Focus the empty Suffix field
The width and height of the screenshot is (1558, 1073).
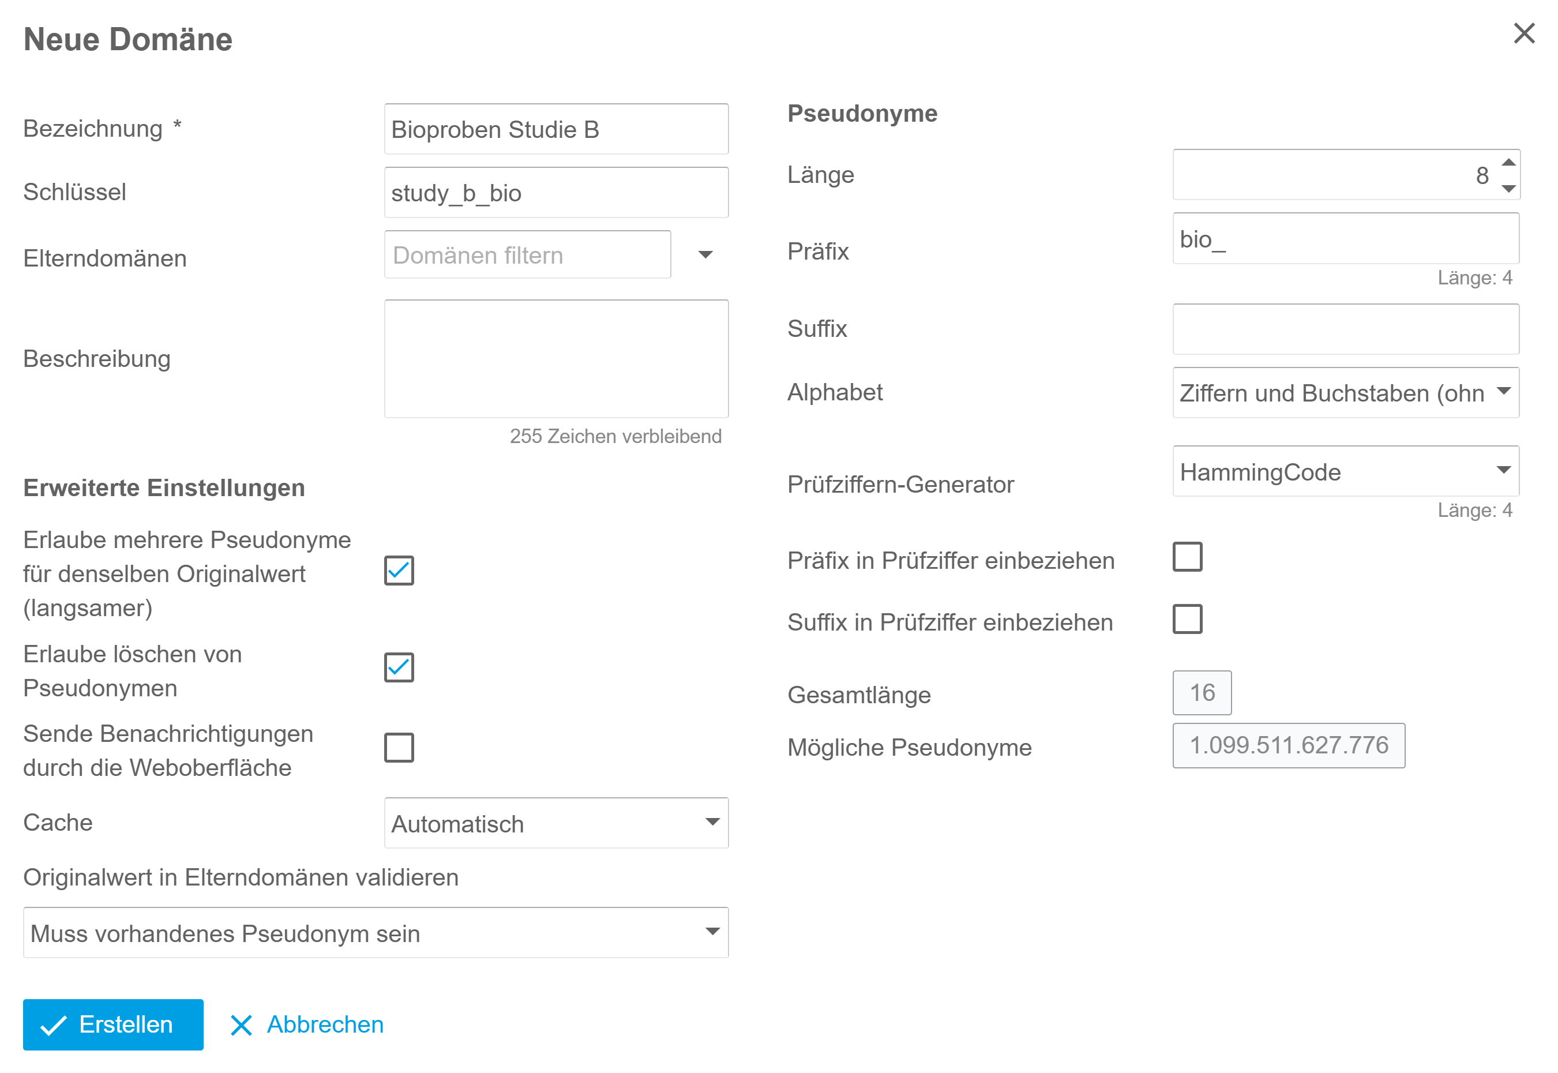coord(1346,329)
